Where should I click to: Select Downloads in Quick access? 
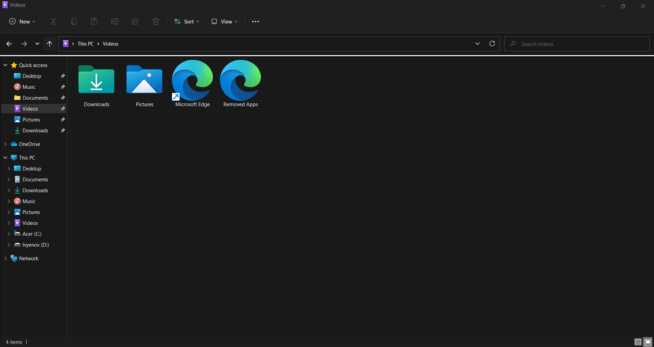(x=35, y=130)
